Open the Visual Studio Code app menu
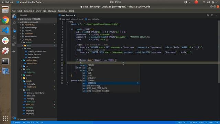 pyautogui.click(x=30, y=2)
